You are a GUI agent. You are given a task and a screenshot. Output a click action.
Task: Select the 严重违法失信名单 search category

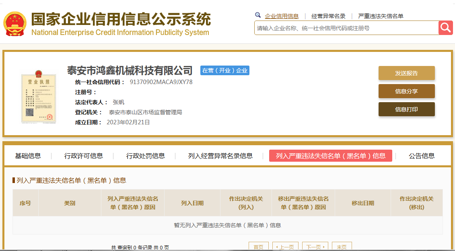click(x=381, y=16)
